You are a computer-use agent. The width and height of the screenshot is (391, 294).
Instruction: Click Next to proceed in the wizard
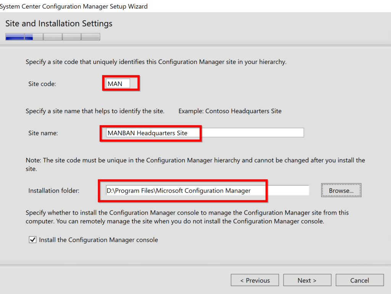pos(307,280)
